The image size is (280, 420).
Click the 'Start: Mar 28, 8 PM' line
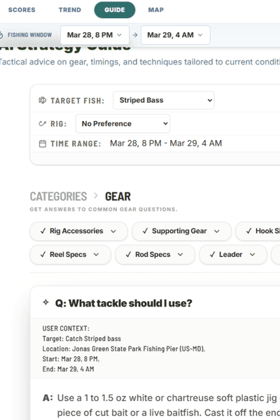71,359
